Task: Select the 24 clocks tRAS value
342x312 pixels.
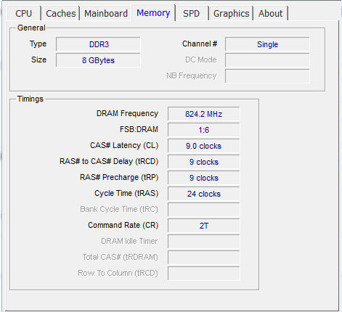Action: click(204, 194)
